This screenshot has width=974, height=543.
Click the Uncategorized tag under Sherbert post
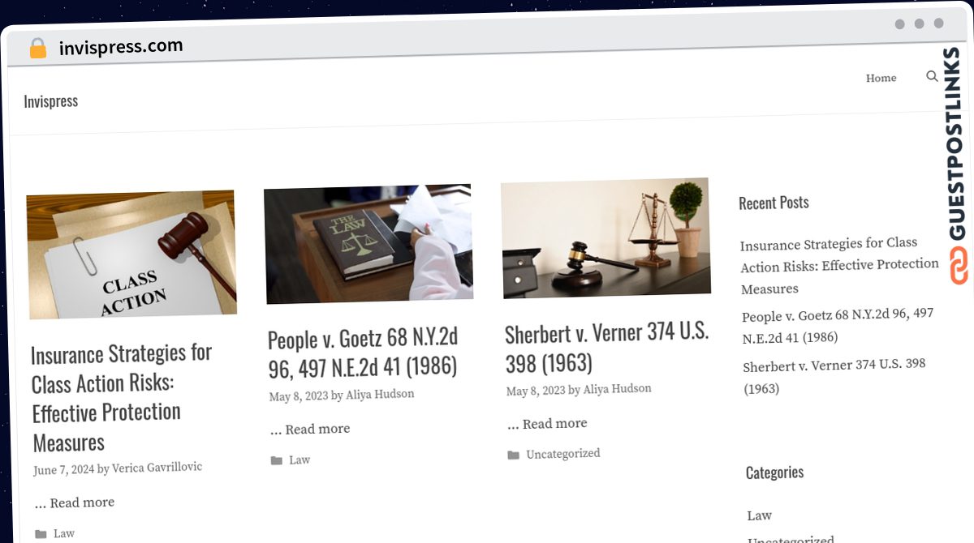point(562,454)
